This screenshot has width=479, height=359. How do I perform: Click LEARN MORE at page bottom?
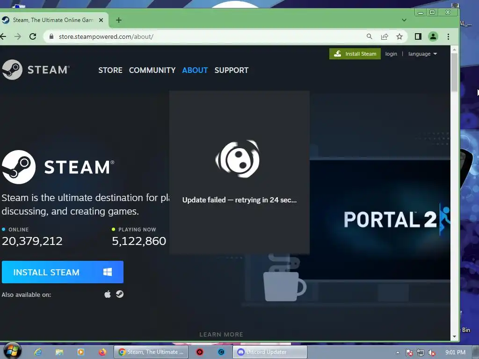click(221, 334)
